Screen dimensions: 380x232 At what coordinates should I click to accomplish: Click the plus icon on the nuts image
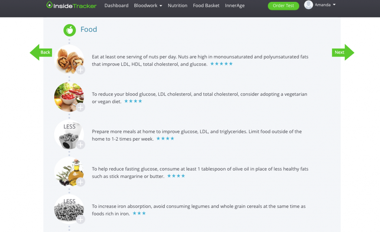pos(81,70)
